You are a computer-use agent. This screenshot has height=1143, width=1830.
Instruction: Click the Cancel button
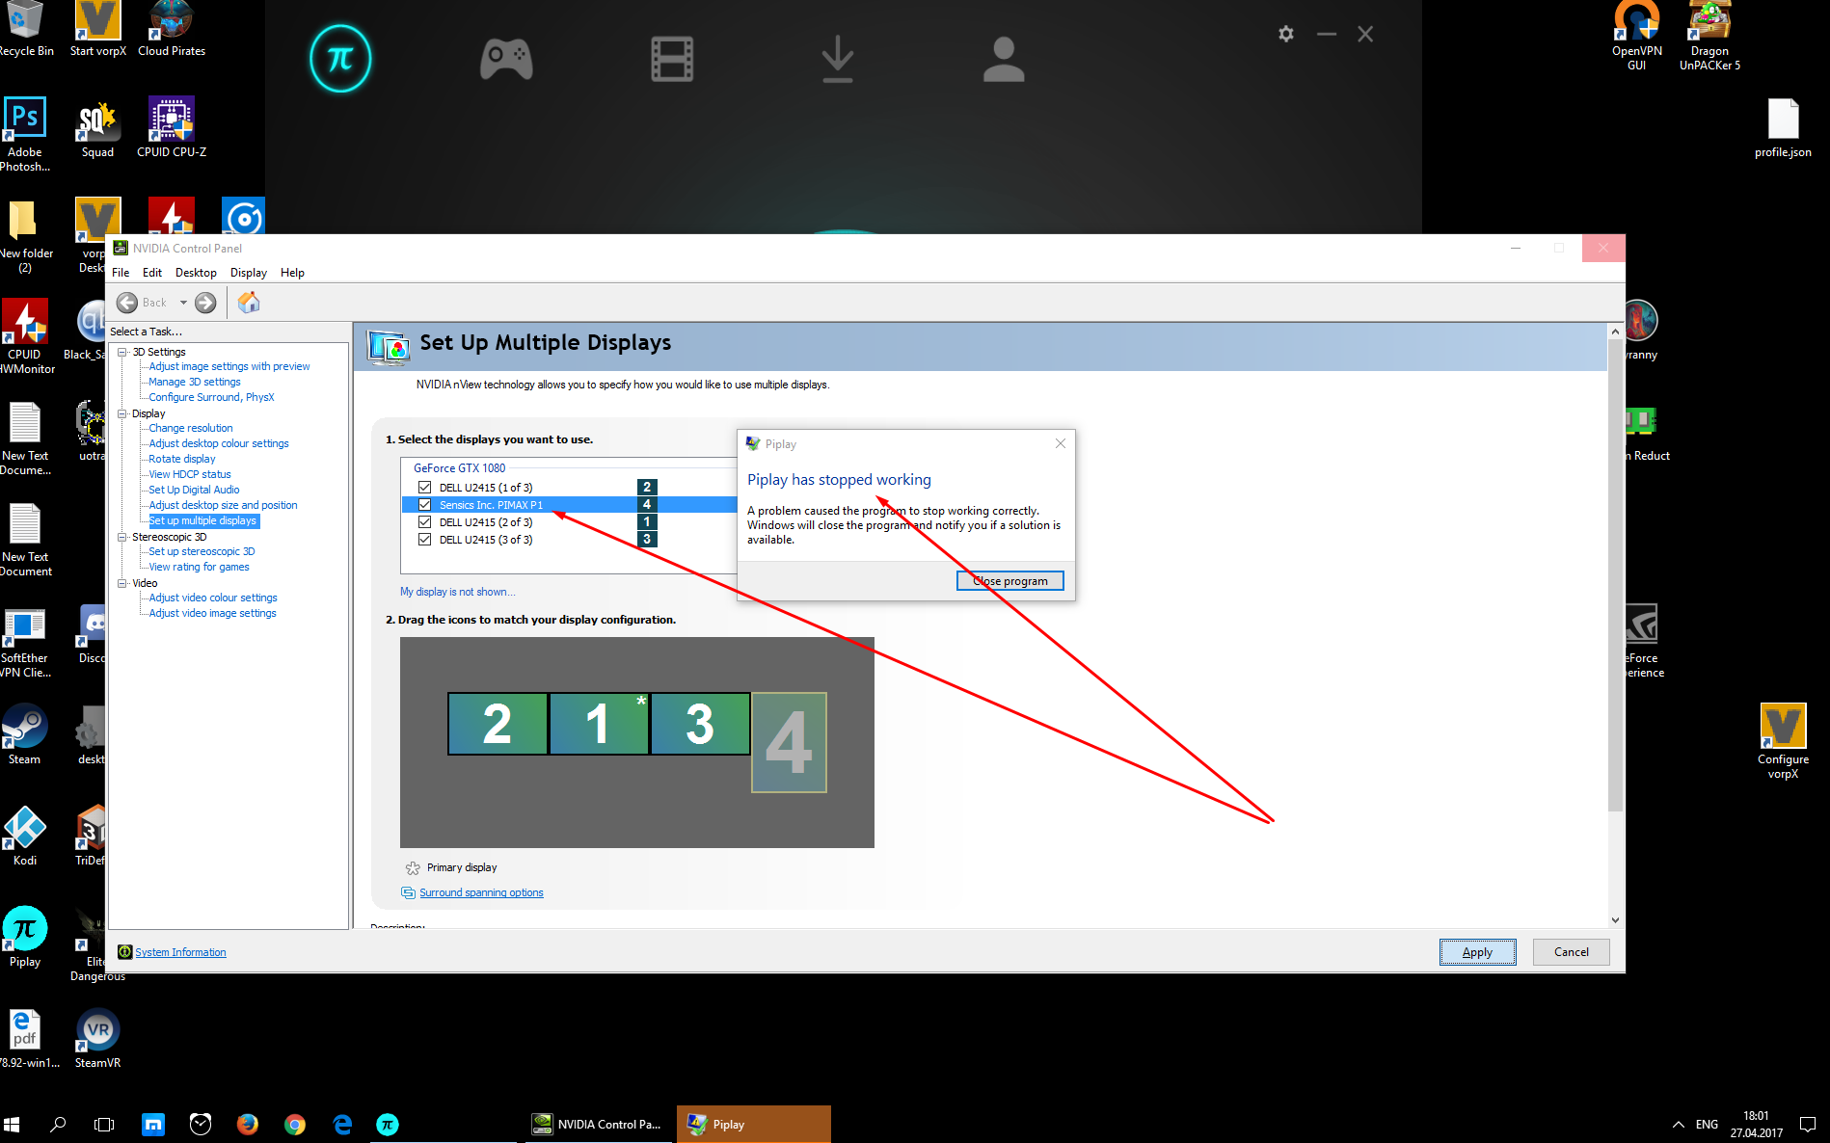tap(1571, 952)
